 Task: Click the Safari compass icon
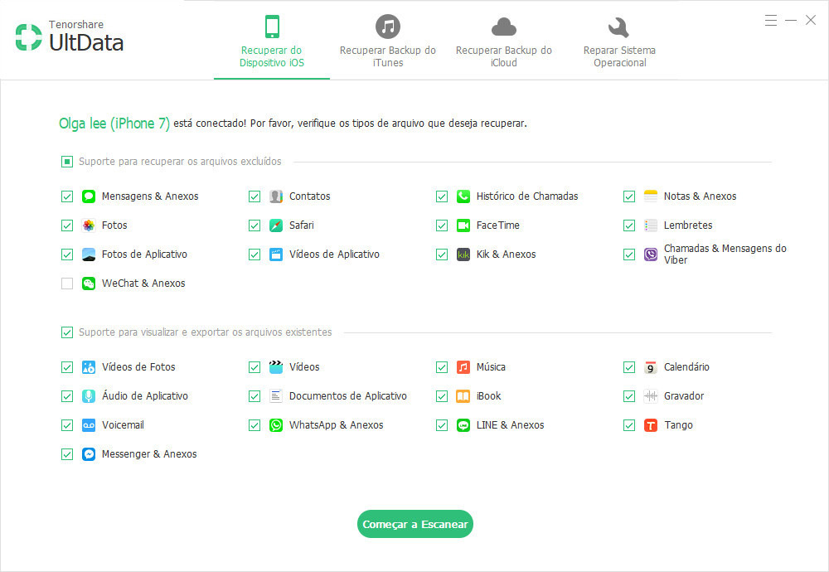pyautogui.click(x=276, y=225)
